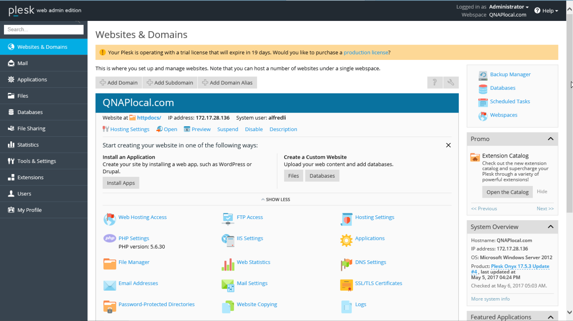Collapse options with Show Less
This screenshot has height=321, width=573.
275,199
